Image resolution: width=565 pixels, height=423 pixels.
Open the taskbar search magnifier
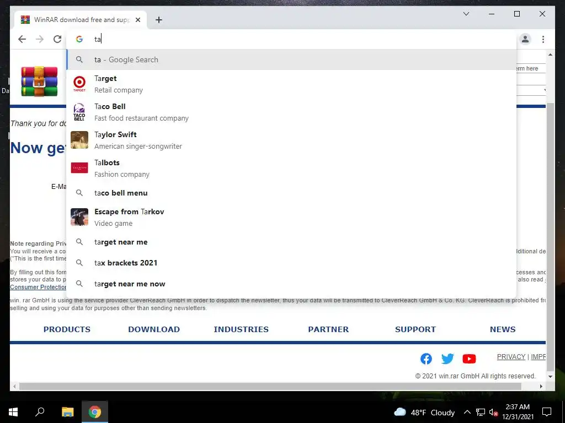coord(40,411)
